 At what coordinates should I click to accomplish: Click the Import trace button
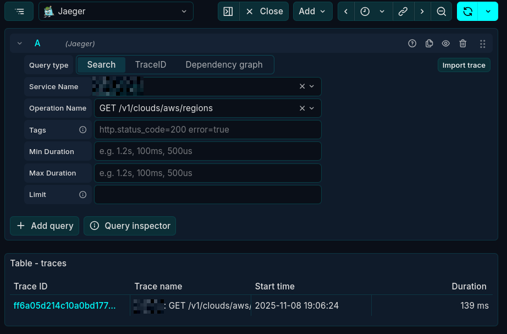coord(464,65)
